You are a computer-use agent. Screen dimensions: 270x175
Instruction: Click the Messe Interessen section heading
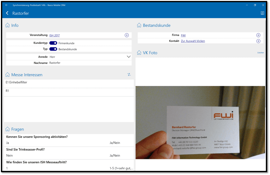pos(27,75)
